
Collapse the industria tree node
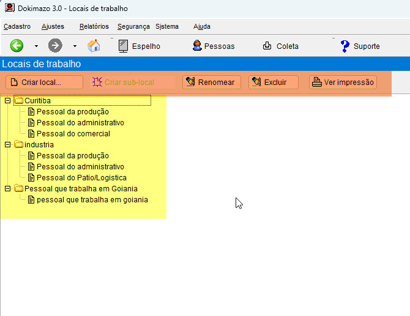click(x=7, y=145)
